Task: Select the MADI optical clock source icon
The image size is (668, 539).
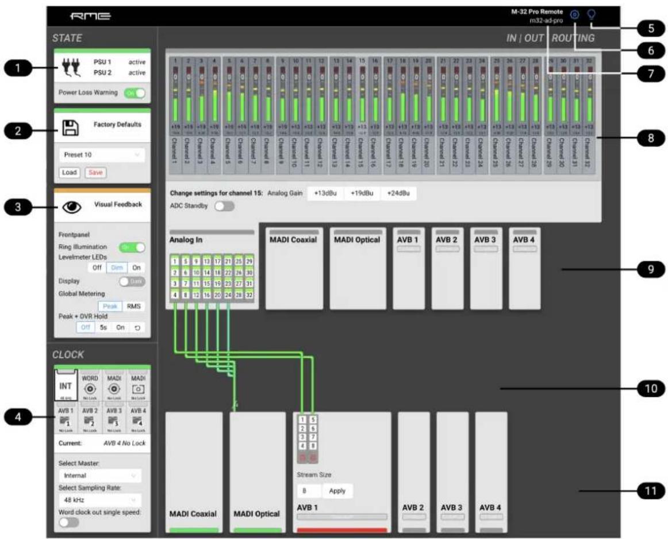Action: (x=139, y=389)
